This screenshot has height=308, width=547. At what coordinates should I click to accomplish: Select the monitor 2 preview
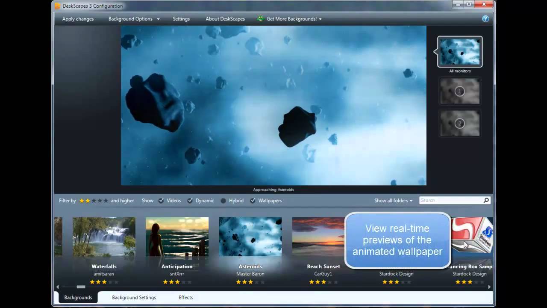pyautogui.click(x=460, y=124)
